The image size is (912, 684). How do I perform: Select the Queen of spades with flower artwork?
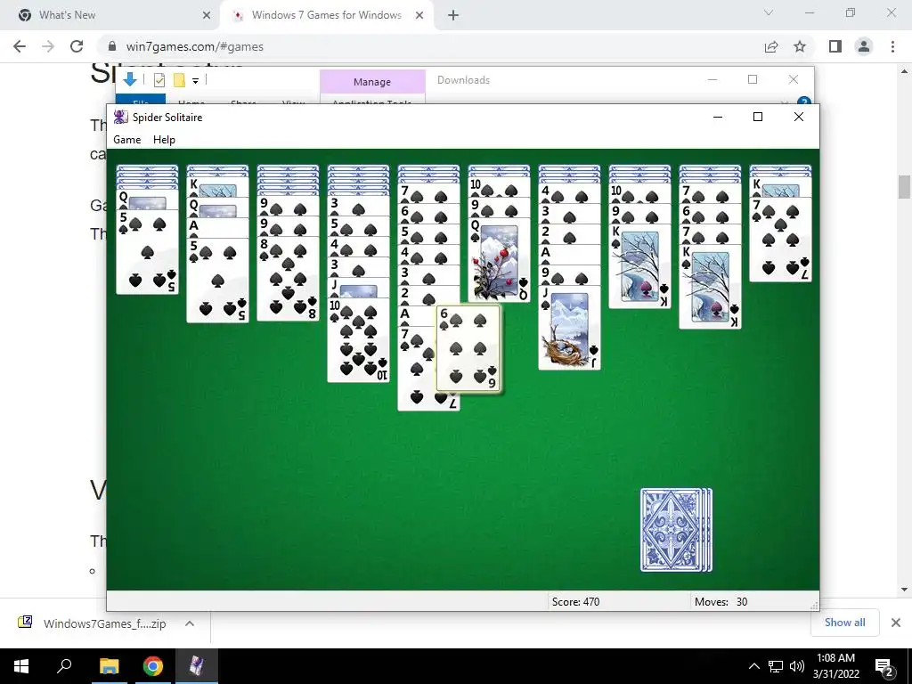click(499, 260)
